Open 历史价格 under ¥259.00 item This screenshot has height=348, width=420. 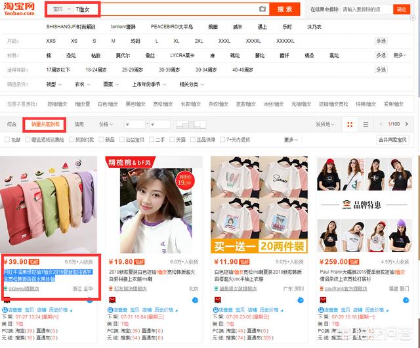[x=374, y=310]
